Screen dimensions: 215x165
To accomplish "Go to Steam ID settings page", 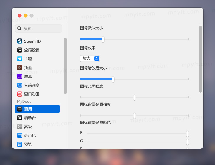I will pos(32,41).
